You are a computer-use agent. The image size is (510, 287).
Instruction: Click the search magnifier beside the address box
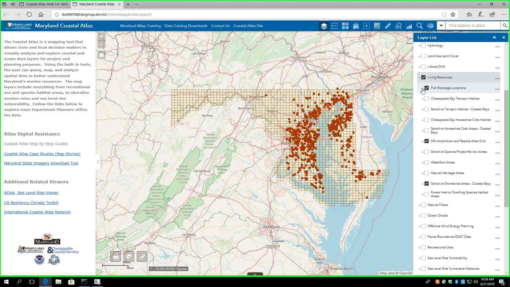(505, 26)
